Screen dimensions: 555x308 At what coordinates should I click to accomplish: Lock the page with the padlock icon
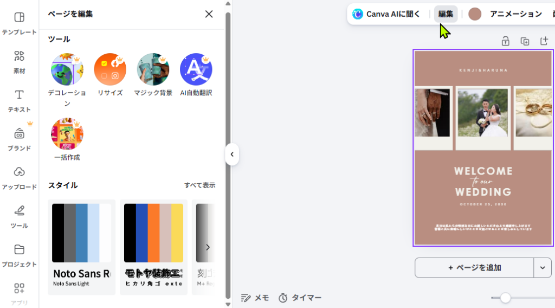pyautogui.click(x=506, y=41)
